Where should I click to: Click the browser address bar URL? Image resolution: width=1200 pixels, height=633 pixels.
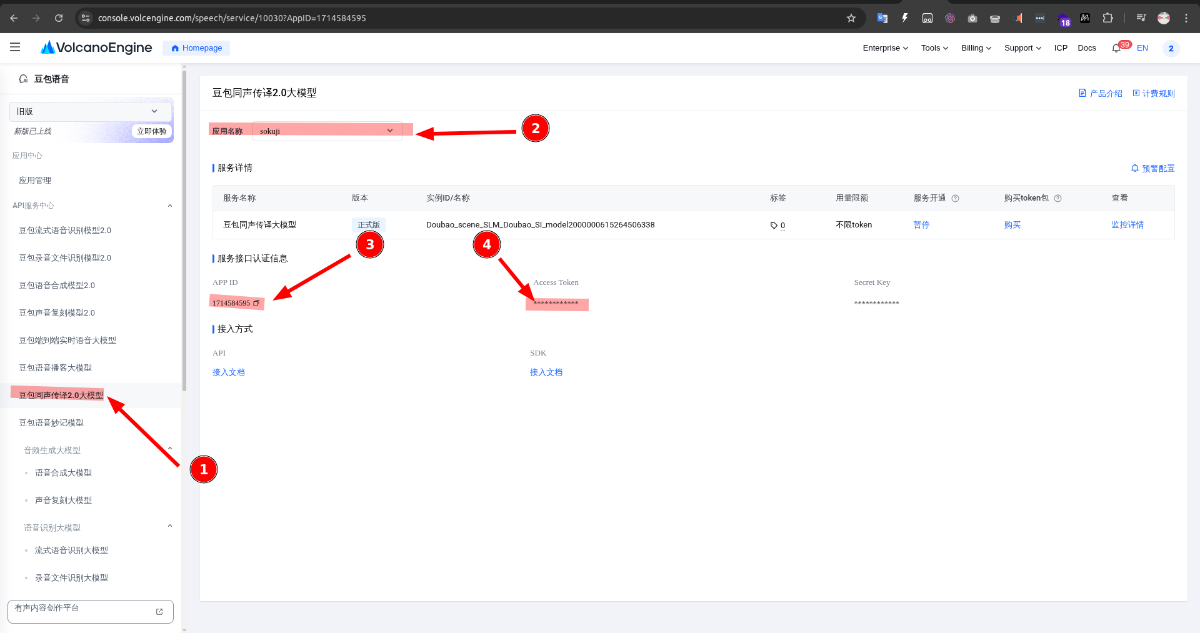pyautogui.click(x=232, y=18)
